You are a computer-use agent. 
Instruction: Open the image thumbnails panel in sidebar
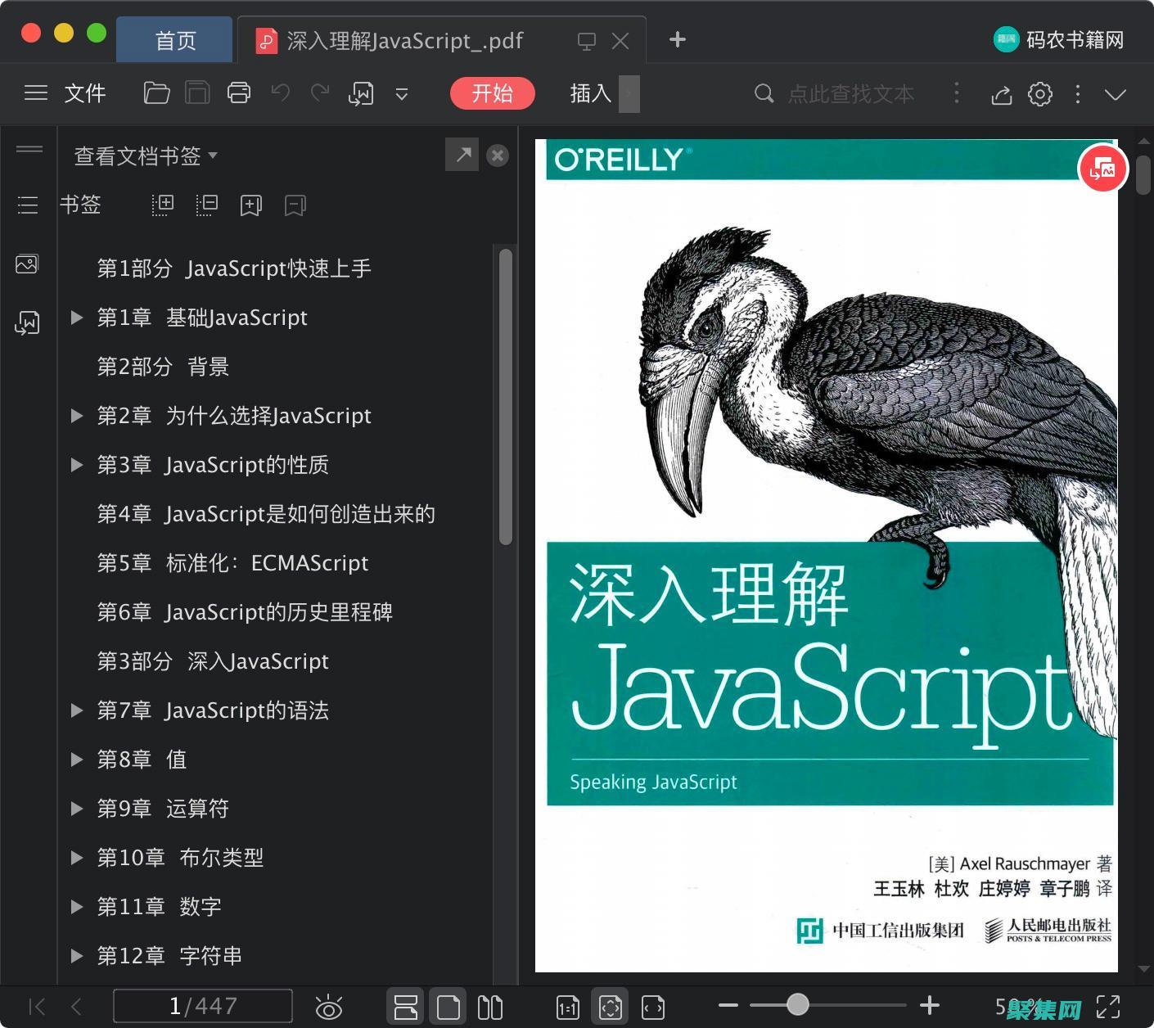tap(27, 264)
